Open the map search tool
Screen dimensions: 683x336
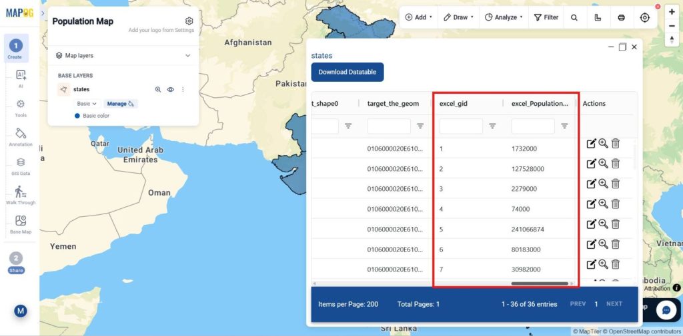(x=574, y=17)
